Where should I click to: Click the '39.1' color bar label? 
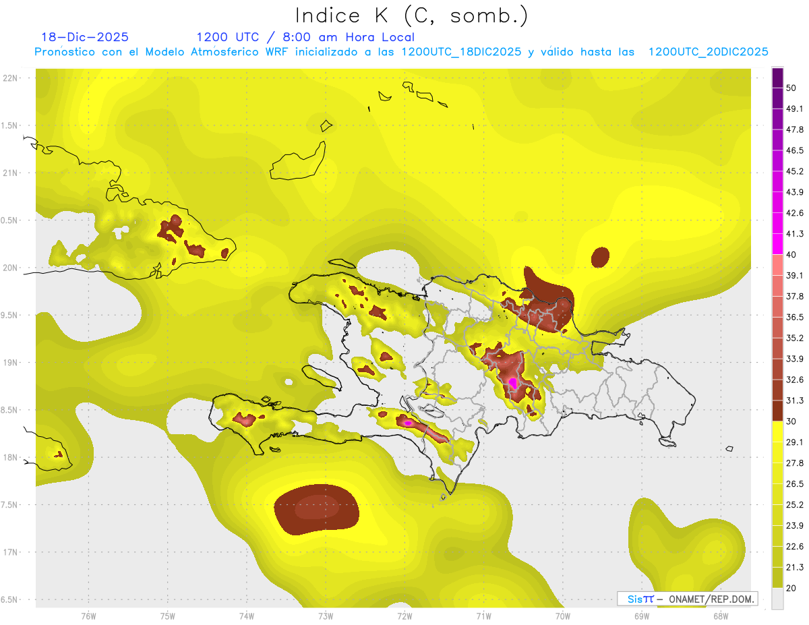click(x=794, y=275)
